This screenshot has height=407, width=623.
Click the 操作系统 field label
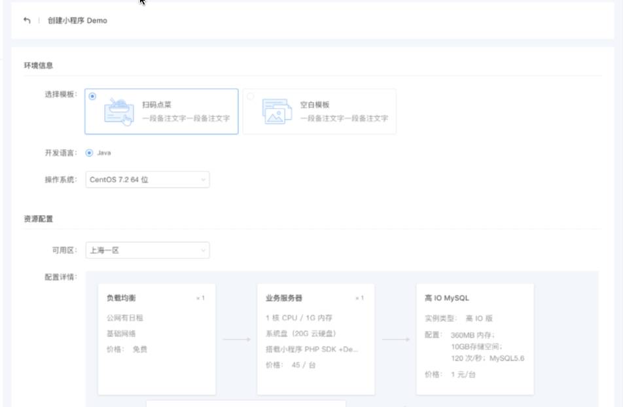point(61,180)
